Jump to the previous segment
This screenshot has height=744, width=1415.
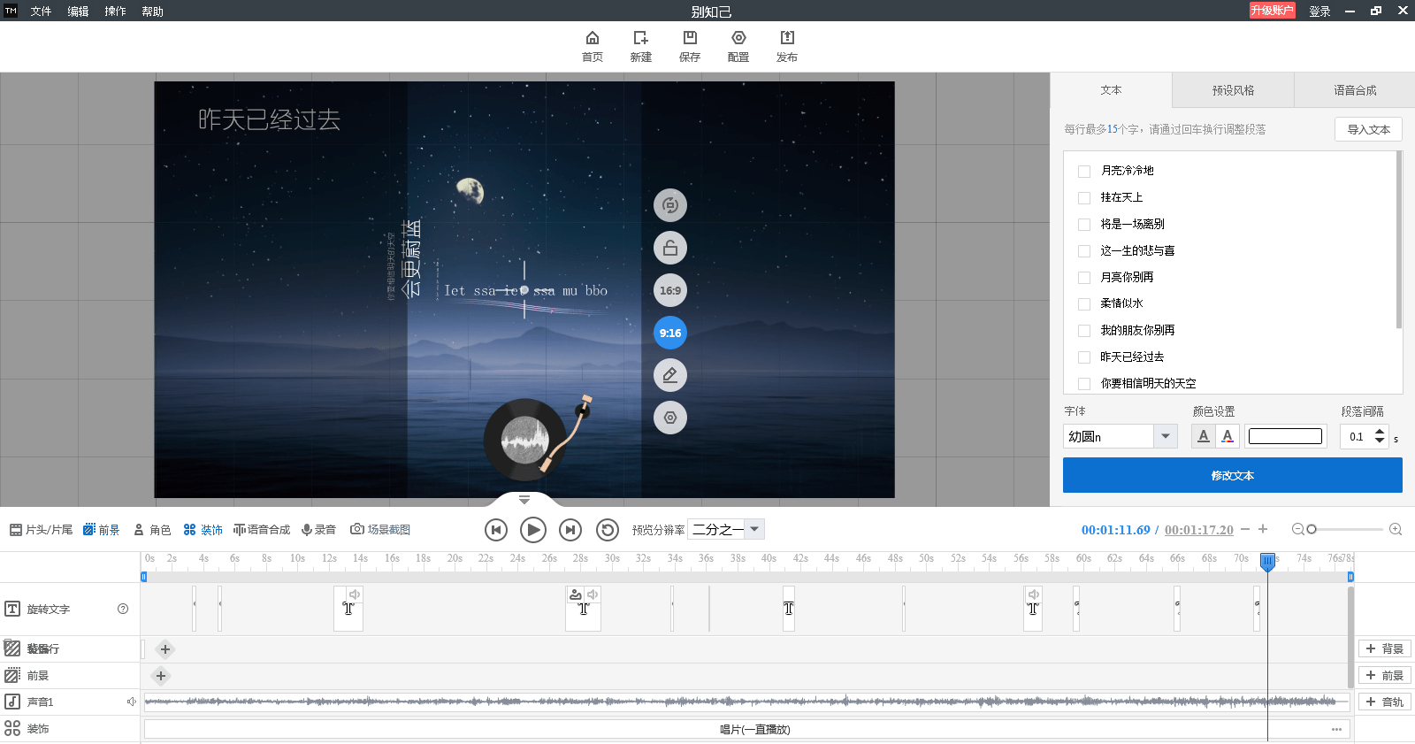496,530
